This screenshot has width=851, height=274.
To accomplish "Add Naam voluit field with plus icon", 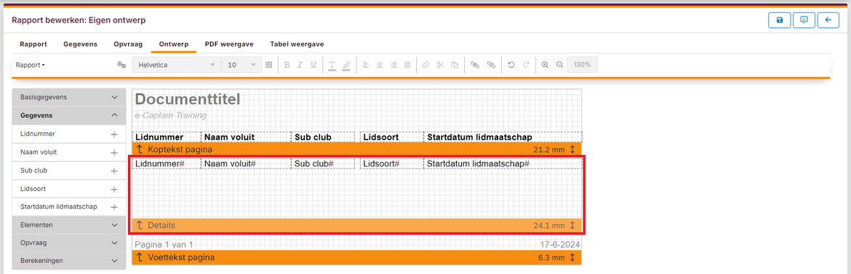I will (x=114, y=153).
